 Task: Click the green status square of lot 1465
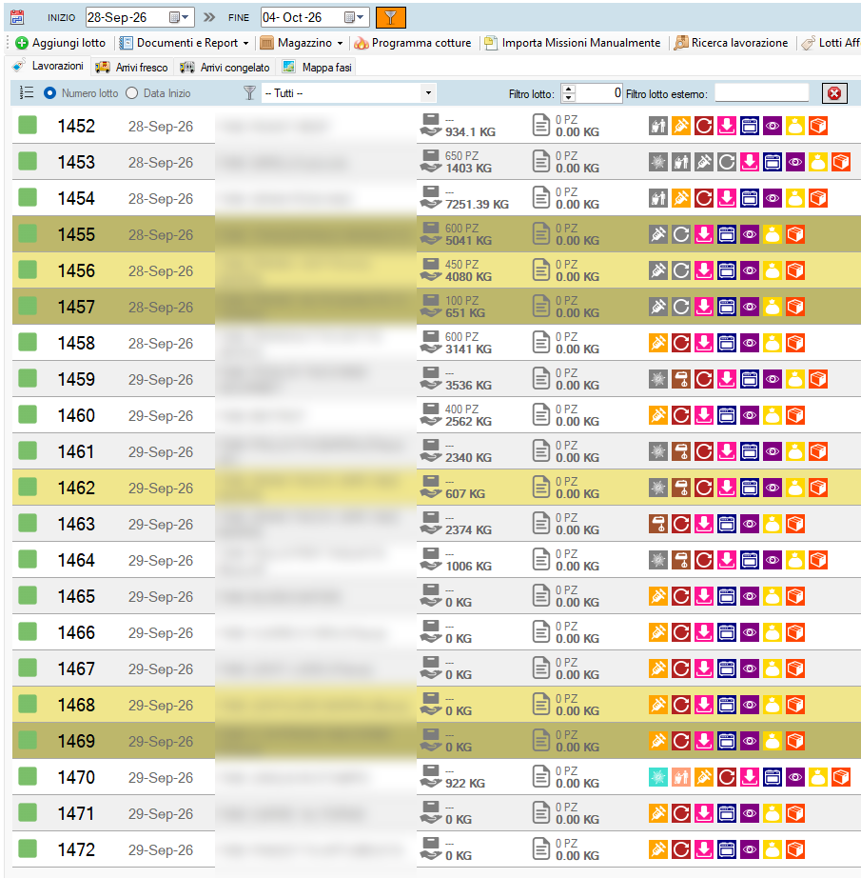coord(28,596)
